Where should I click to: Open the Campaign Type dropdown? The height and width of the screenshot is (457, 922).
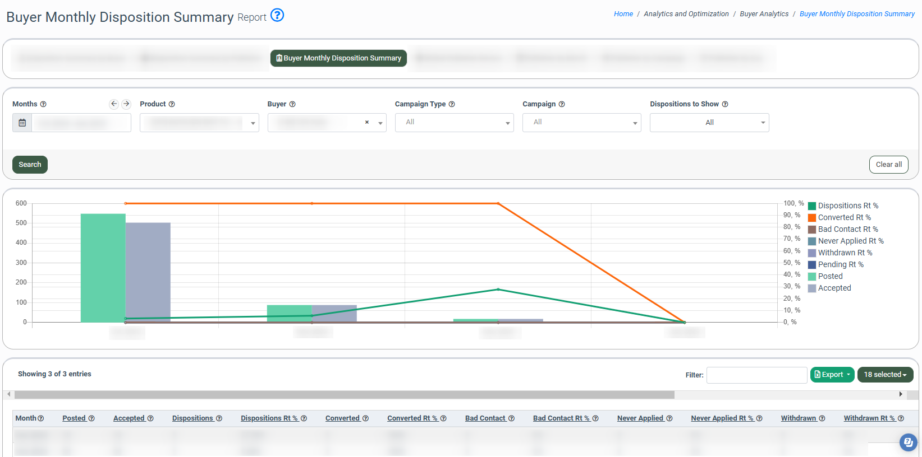(454, 123)
